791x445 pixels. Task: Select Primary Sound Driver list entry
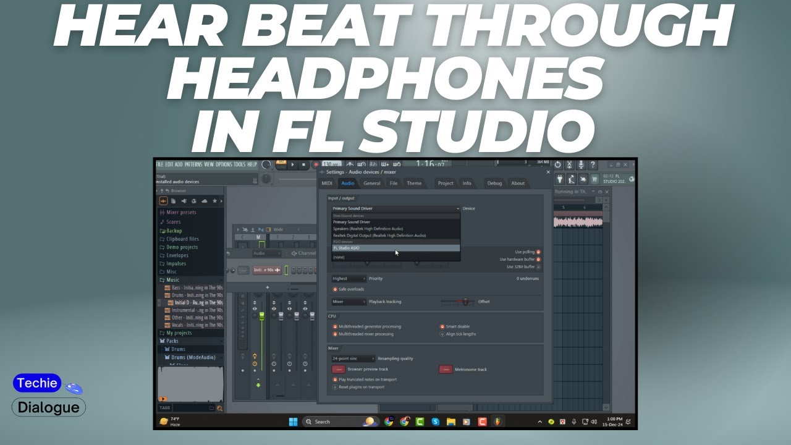[395, 222]
